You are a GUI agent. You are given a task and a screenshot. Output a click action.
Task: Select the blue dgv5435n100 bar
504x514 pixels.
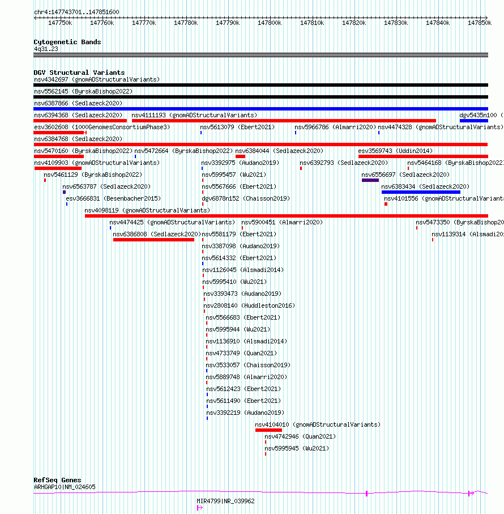[x=473, y=121]
